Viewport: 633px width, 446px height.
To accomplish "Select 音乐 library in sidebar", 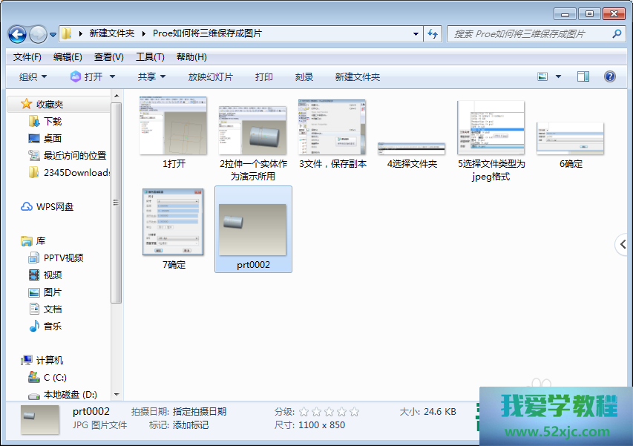I will coord(52,326).
